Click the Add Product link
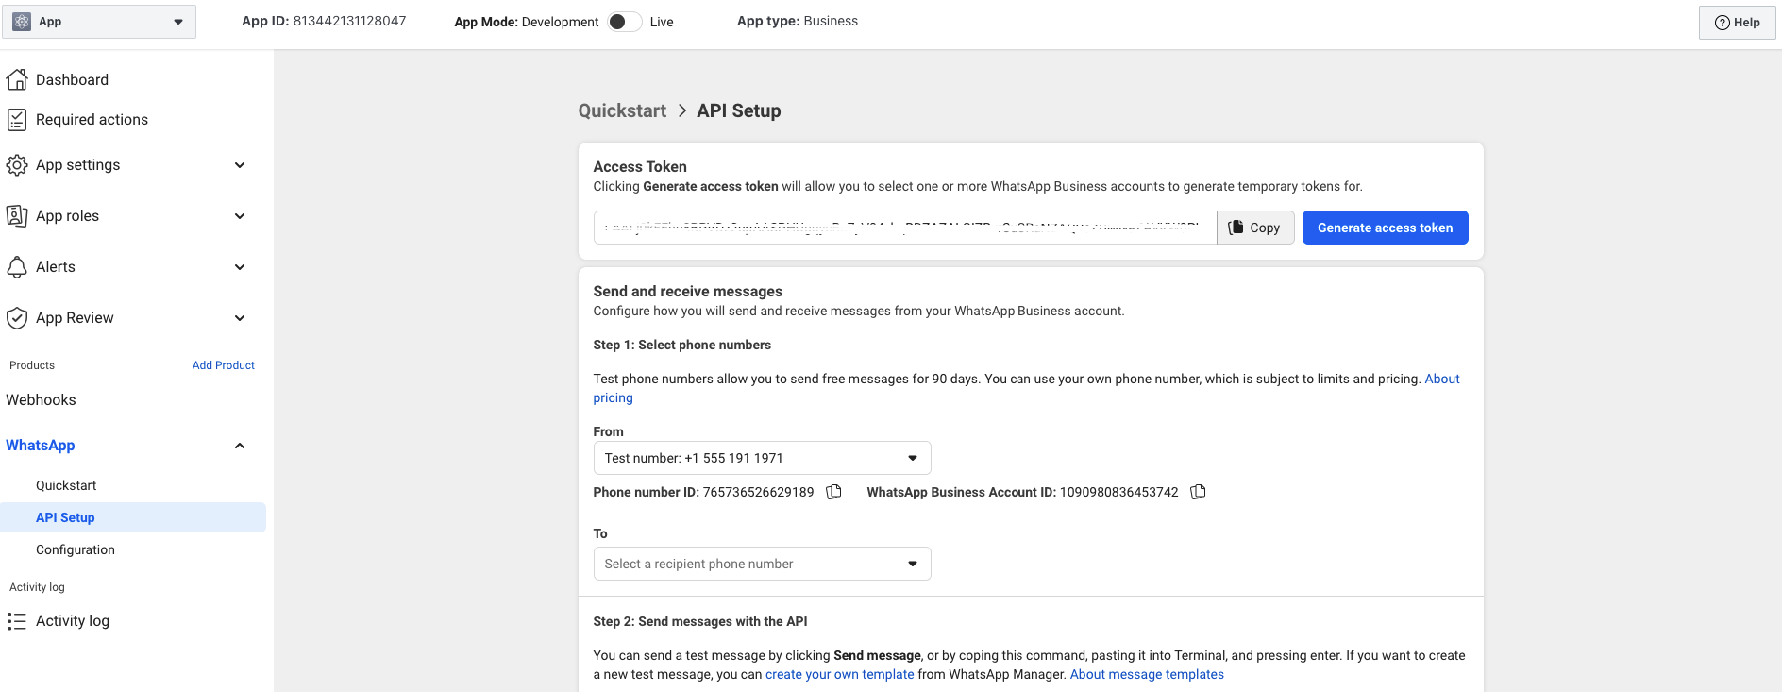Viewport: 1782px width, 692px height. [223, 365]
